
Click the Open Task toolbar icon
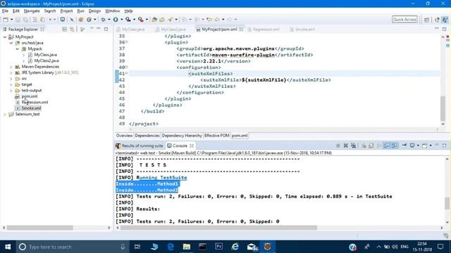[x=162, y=20]
